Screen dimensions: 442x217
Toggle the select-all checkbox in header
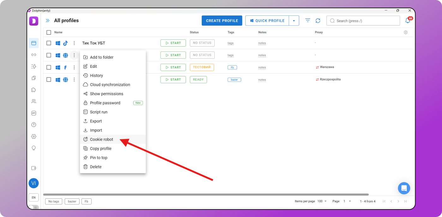click(49, 32)
